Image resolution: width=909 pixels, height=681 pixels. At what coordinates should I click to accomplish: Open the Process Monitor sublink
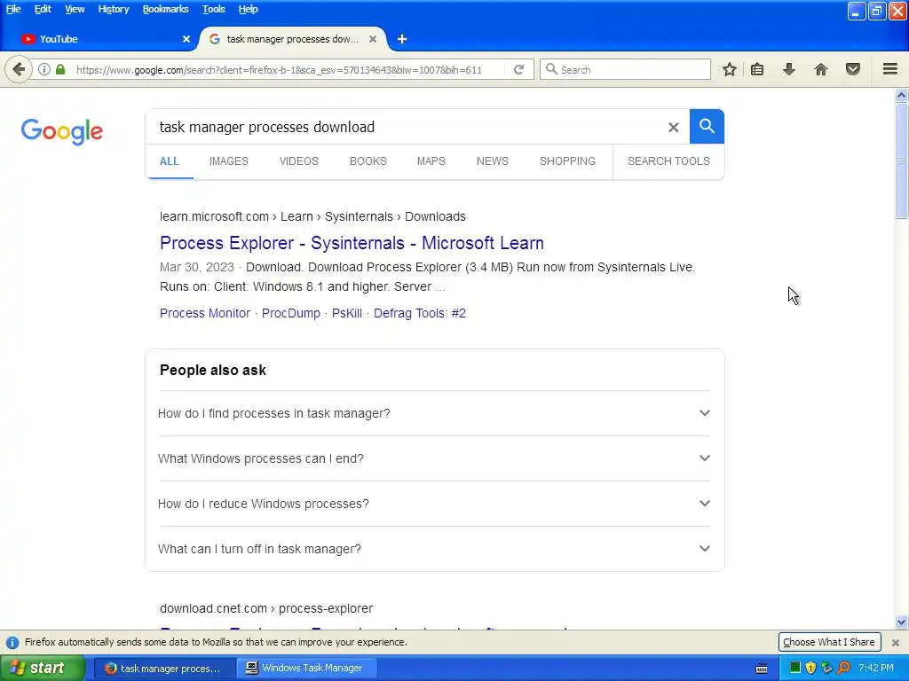pos(205,313)
